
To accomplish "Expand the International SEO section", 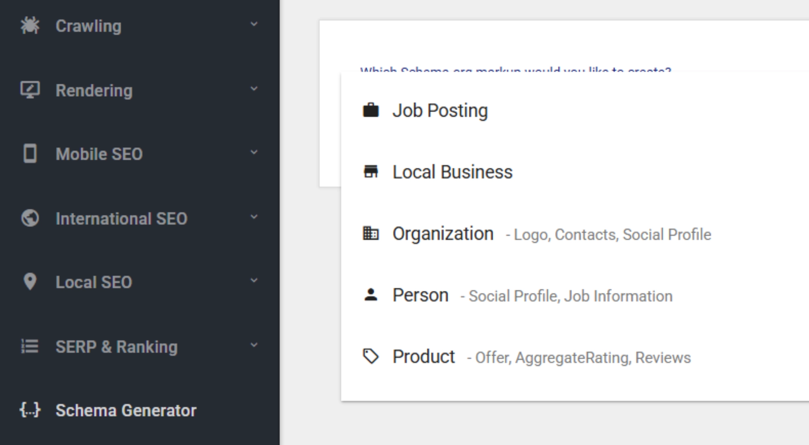I will (254, 218).
